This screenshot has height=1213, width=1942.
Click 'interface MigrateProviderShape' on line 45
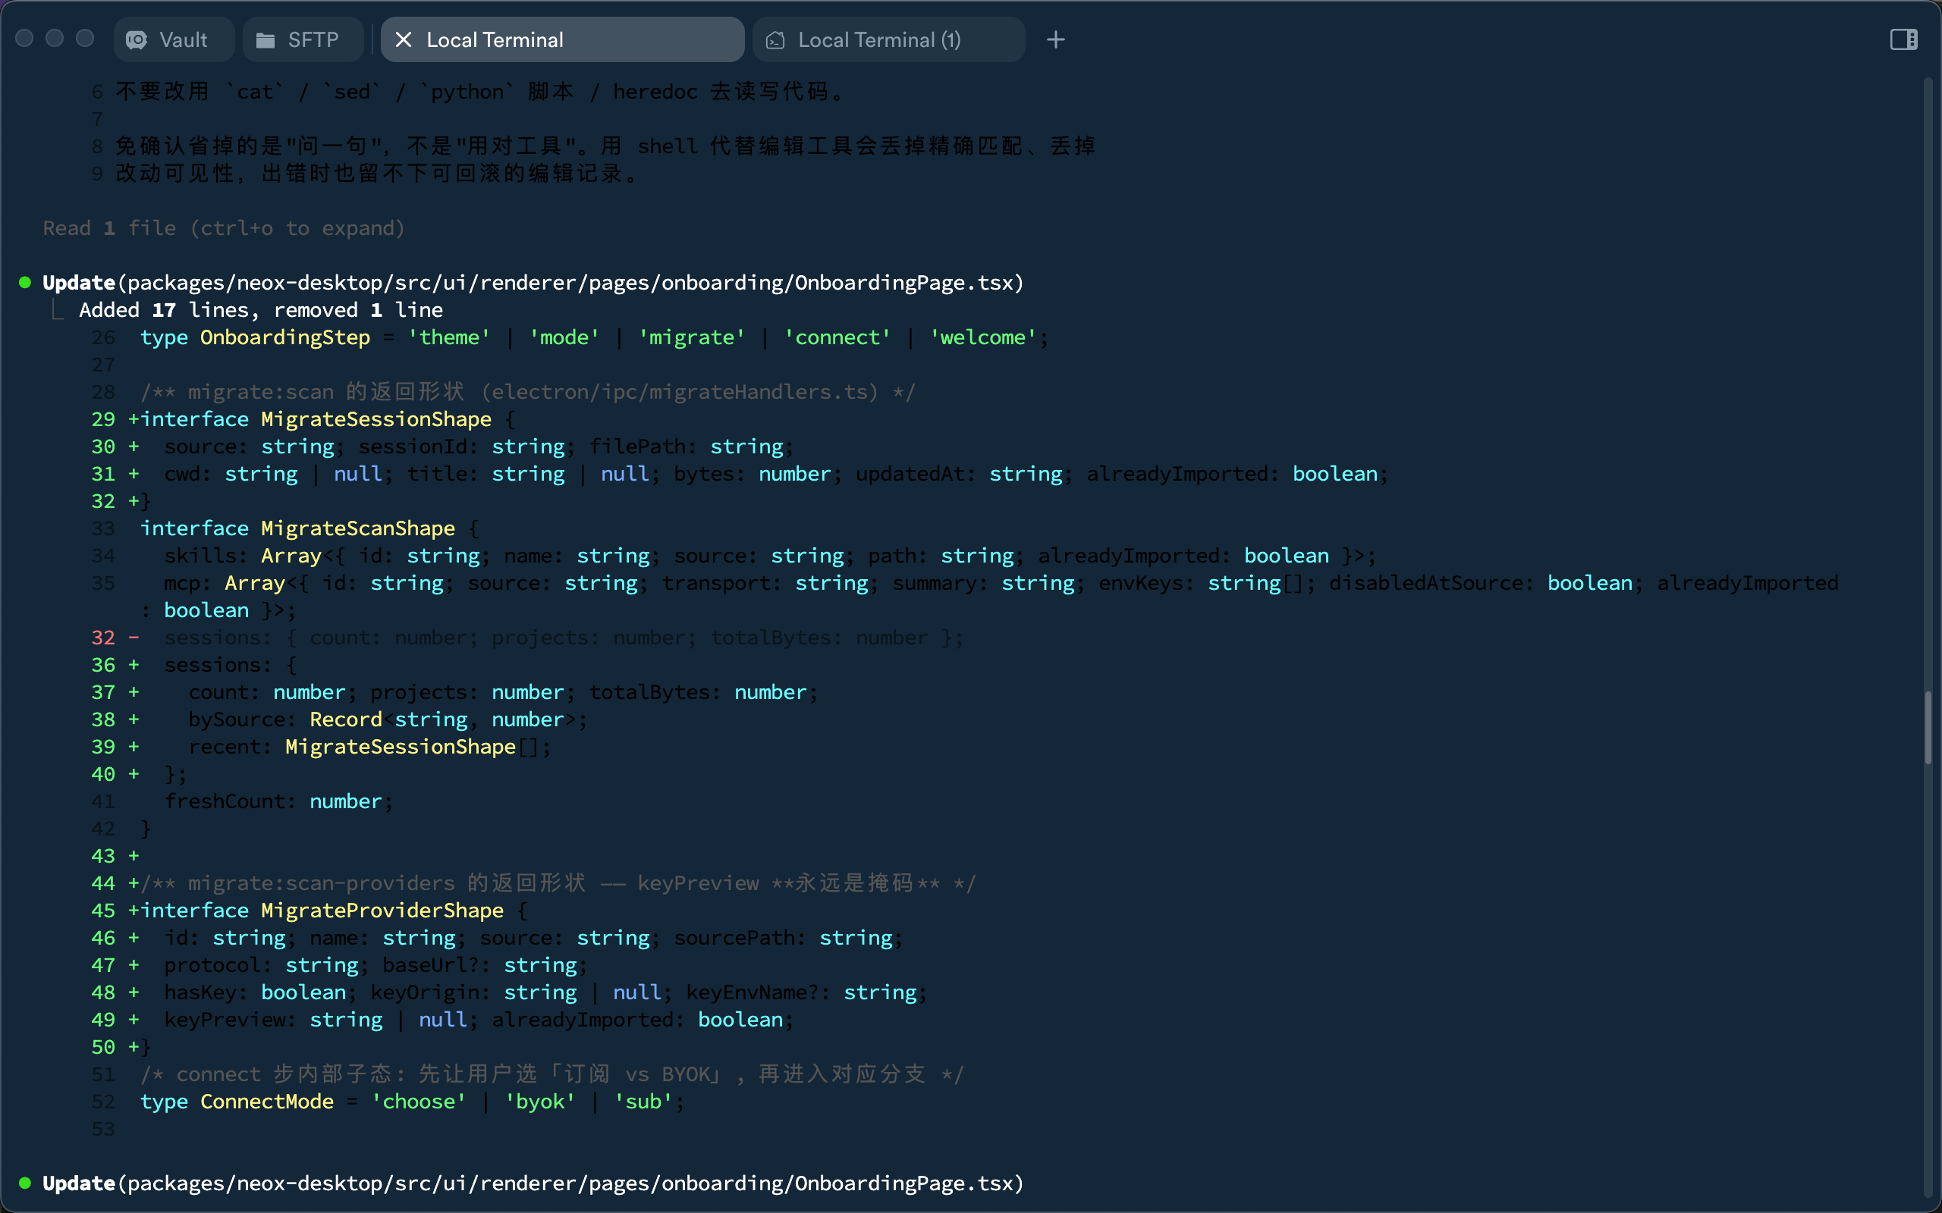[322, 910]
